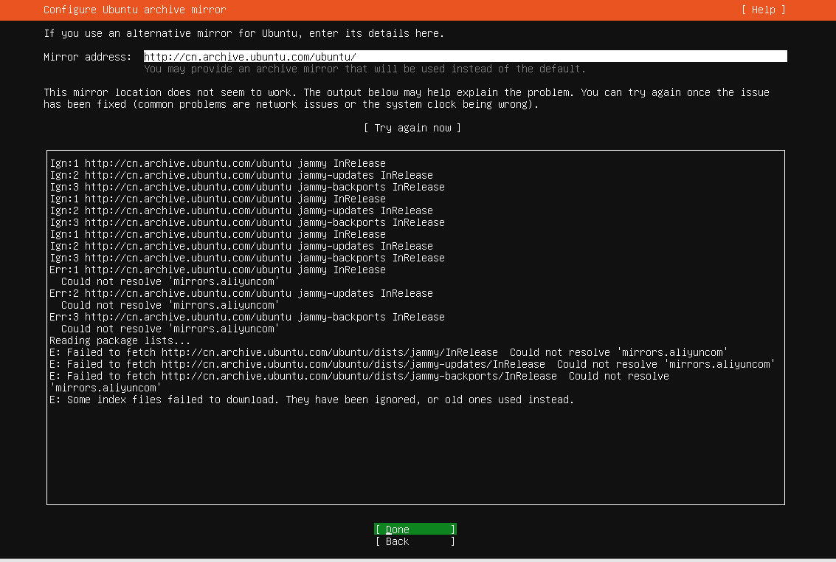The width and height of the screenshot is (836, 562).
Task: Click the 'Reading package lists...' line
Action: (120, 340)
